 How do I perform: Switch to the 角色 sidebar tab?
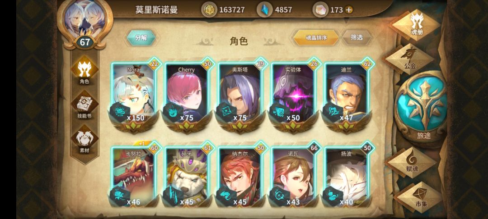84,70
